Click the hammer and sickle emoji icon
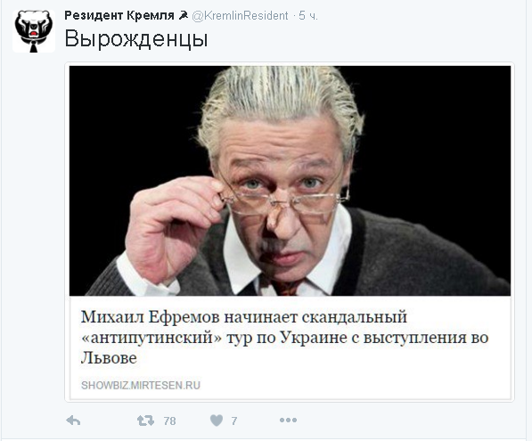532x441 pixels. coord(184,15)
